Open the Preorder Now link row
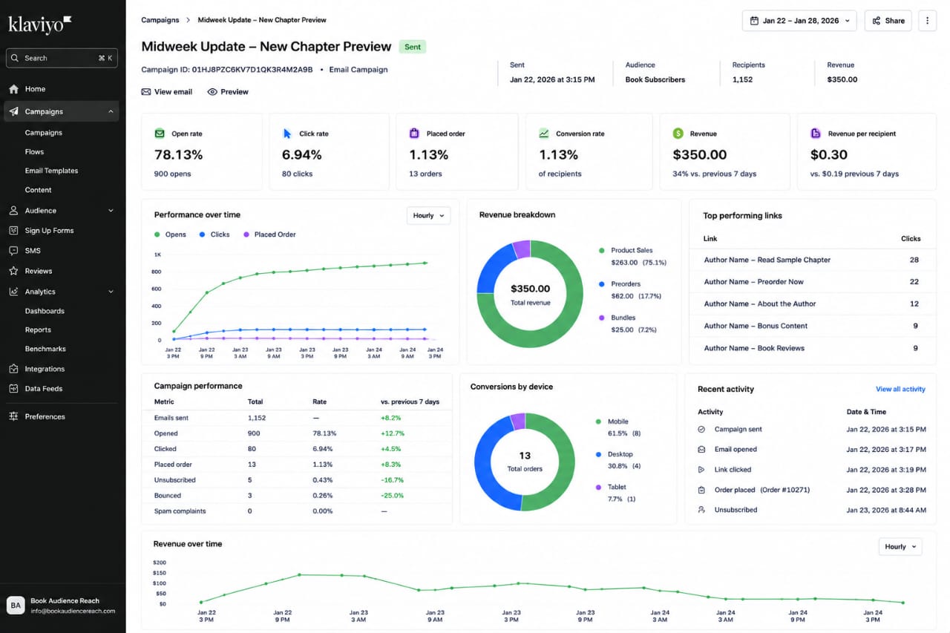Screen dimensions: 950x633 812,282
